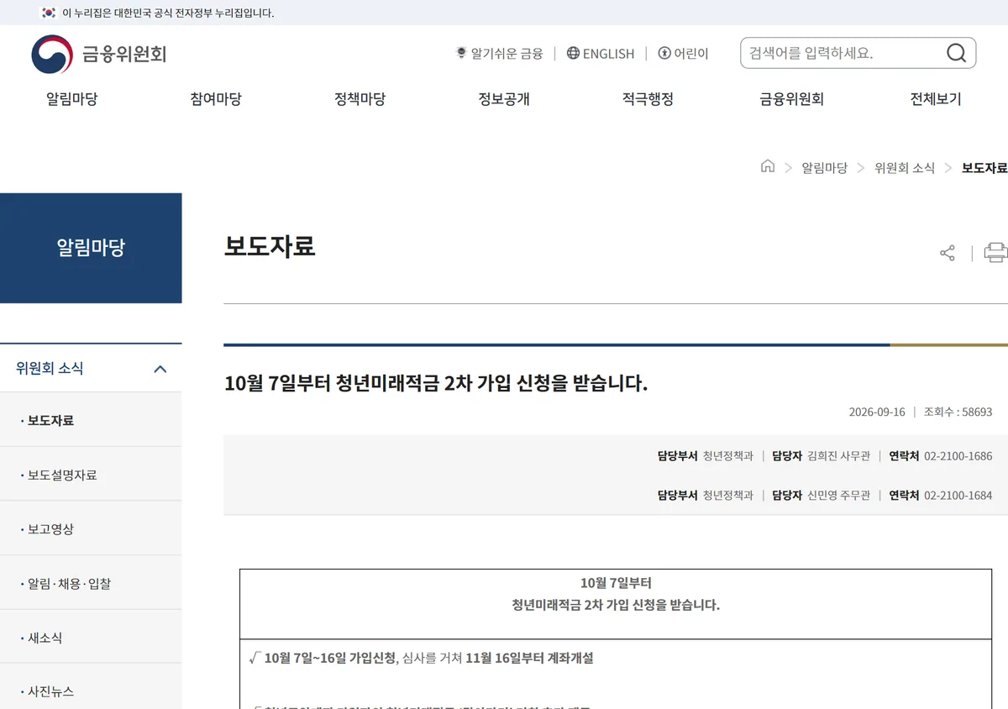Viewport: 1008px width, 709px height.
Task: Click the view count 조회수 : 58693
Action: [958, 412]
